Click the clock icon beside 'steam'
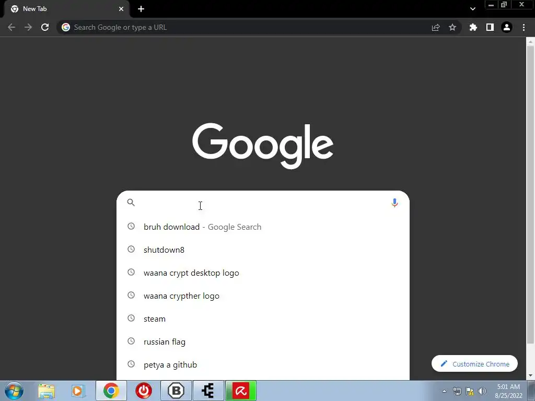 click(131, 318)
